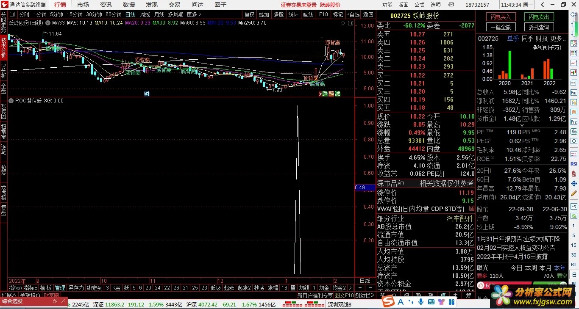
Task: Click the 新用户福利专享 link
Action: click(315, 295)
